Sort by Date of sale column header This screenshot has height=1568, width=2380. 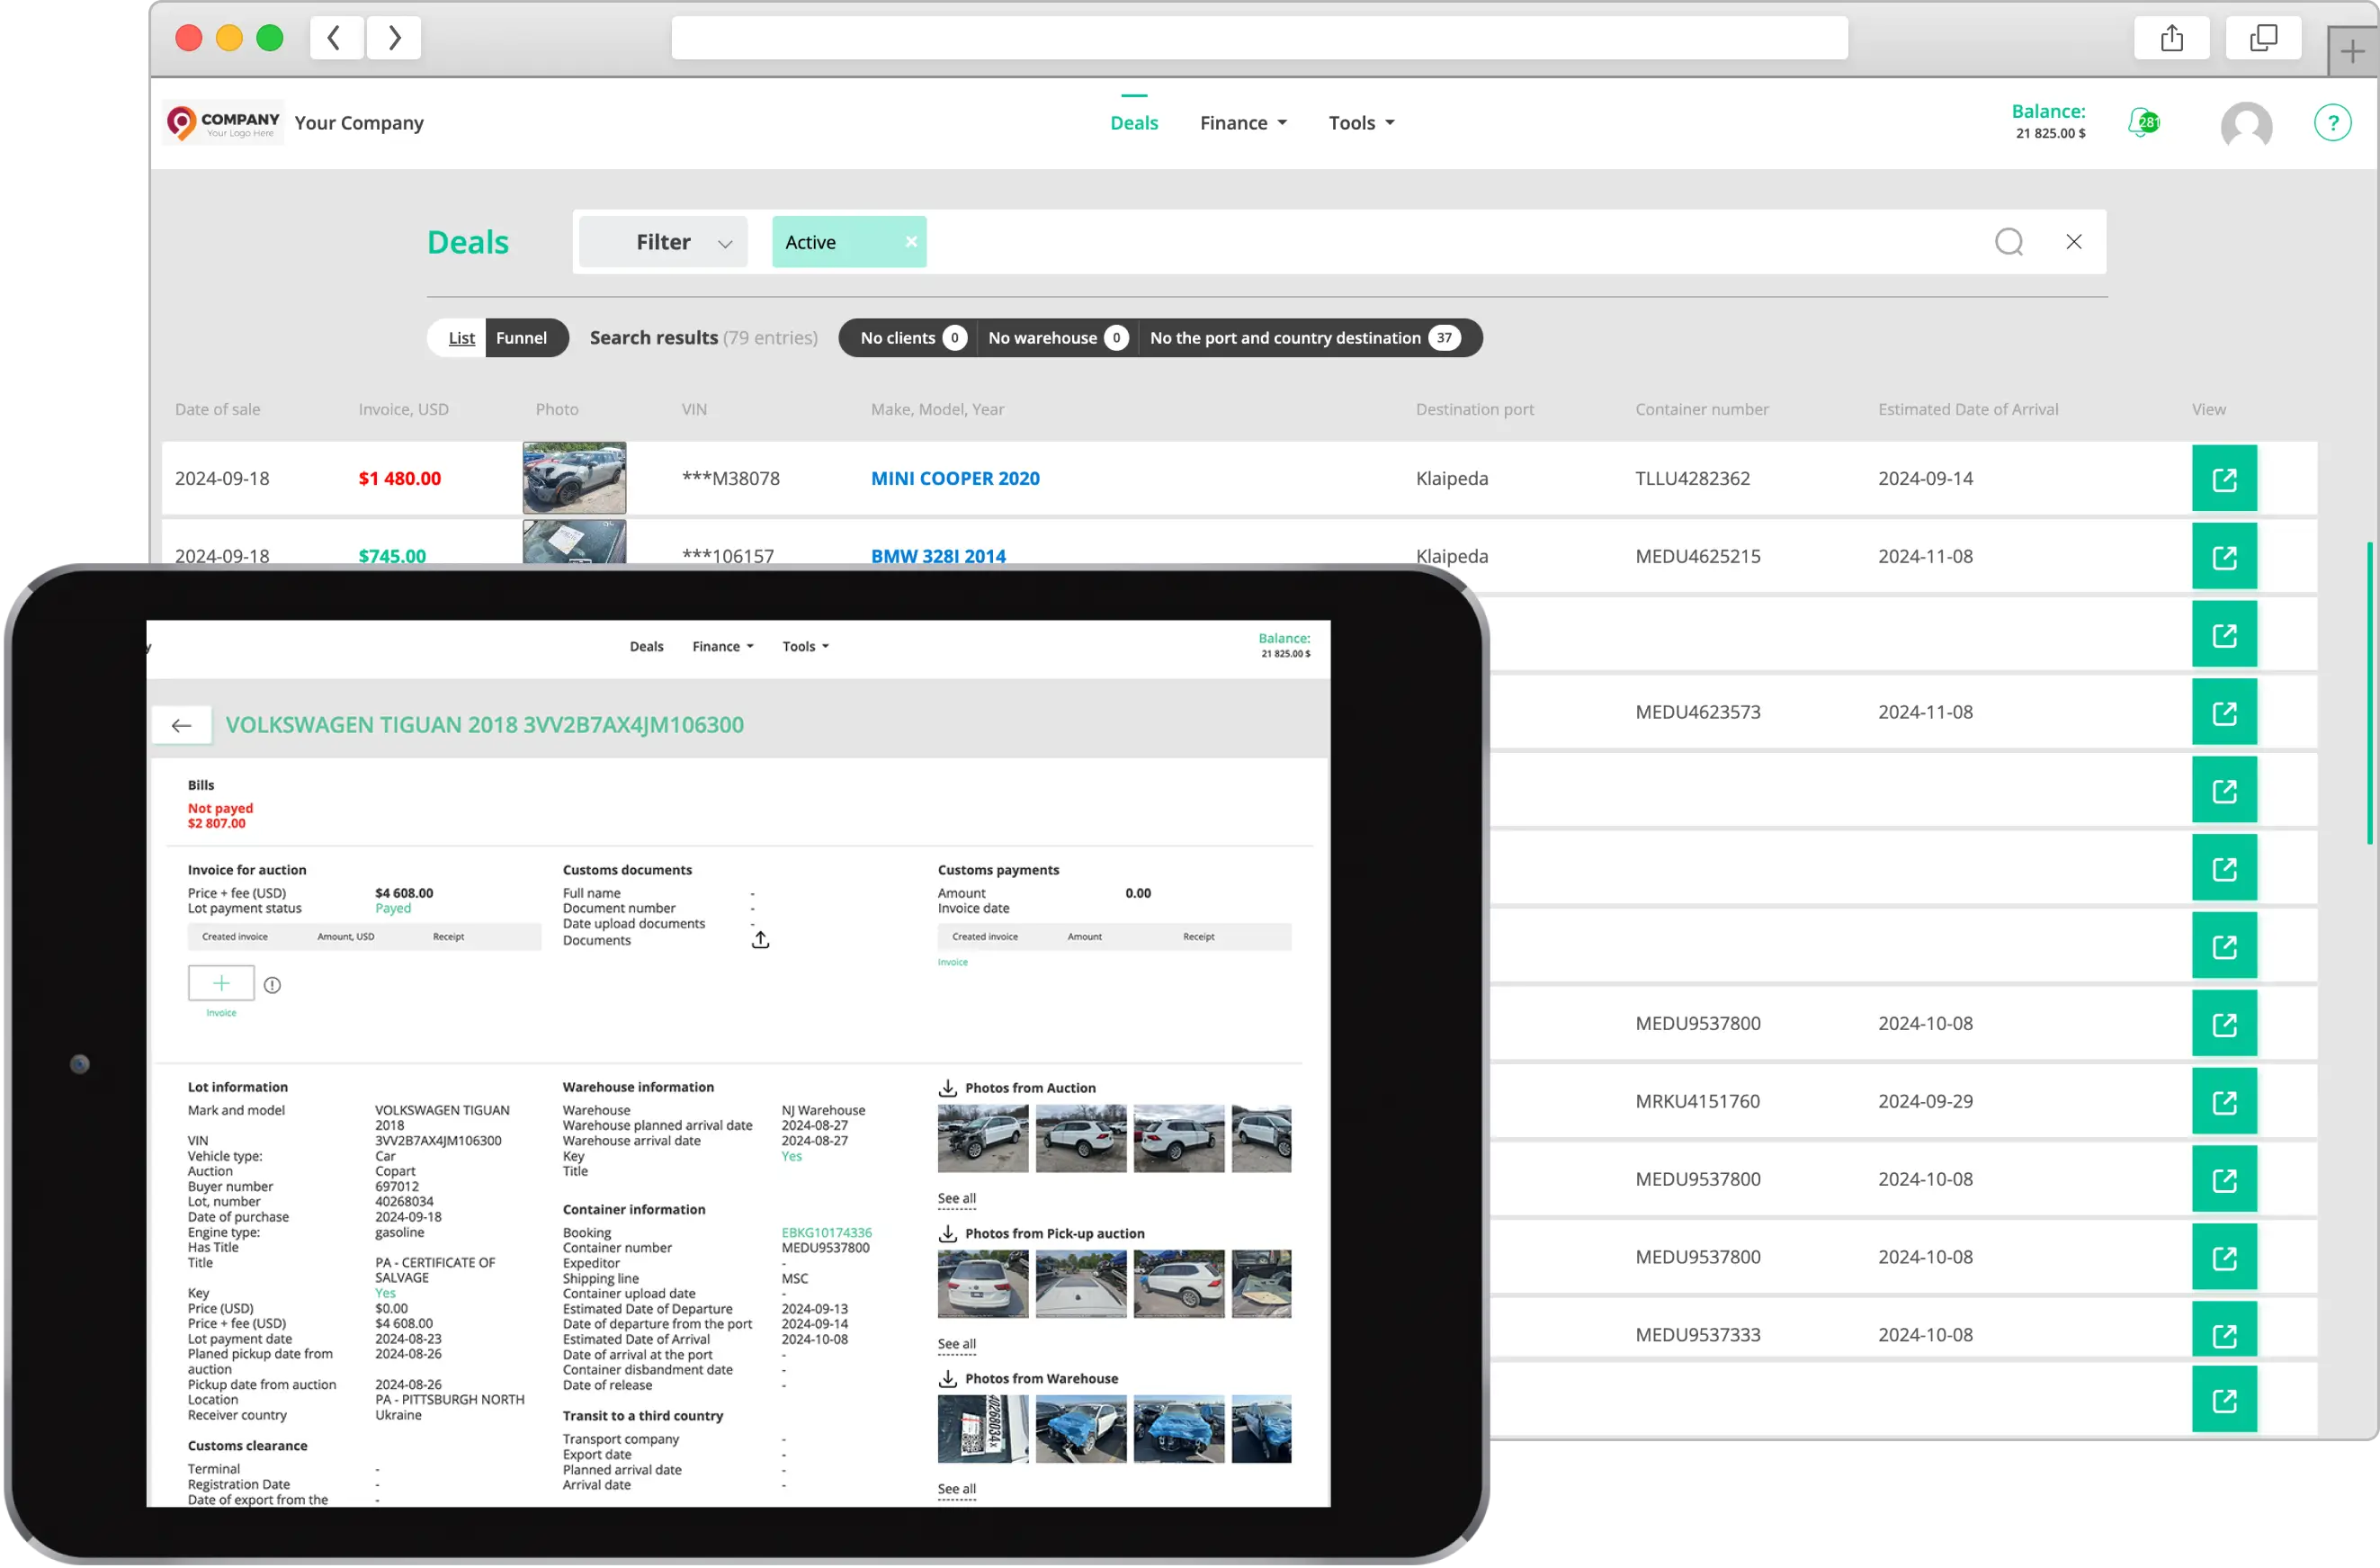[x=217, y=409]
